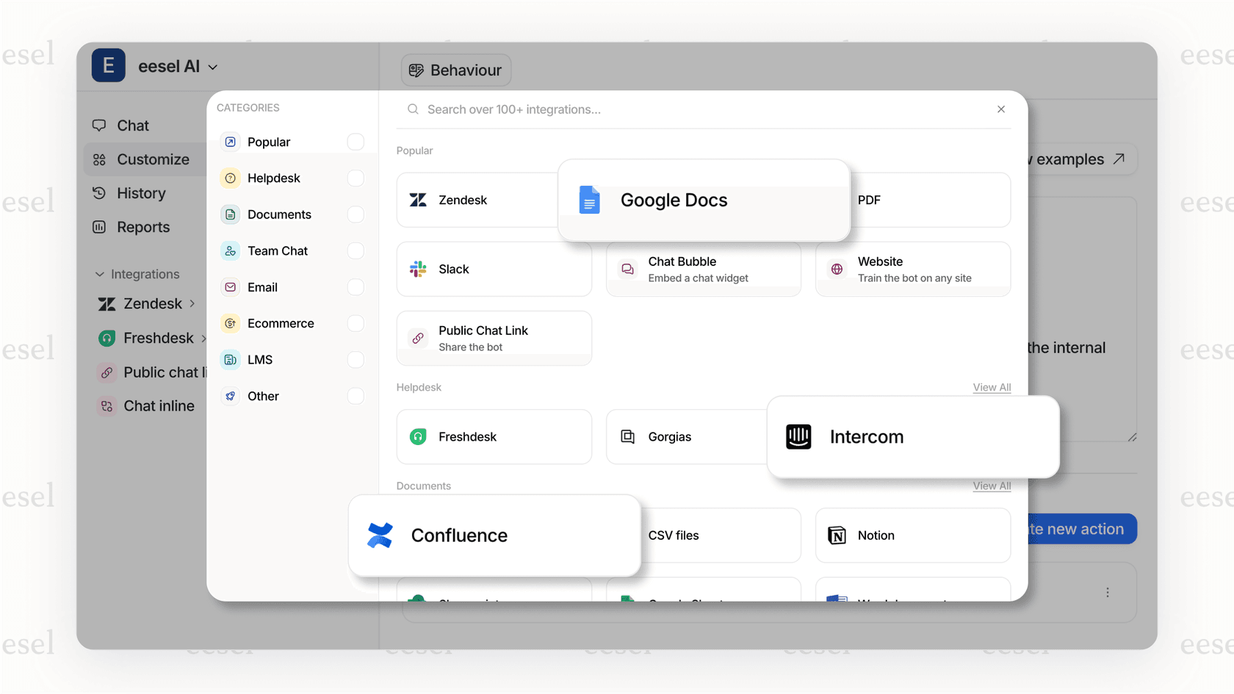Click the search integrations field
The width and height of the screenshot is (1234, 694).
click(x=705, y=109)
